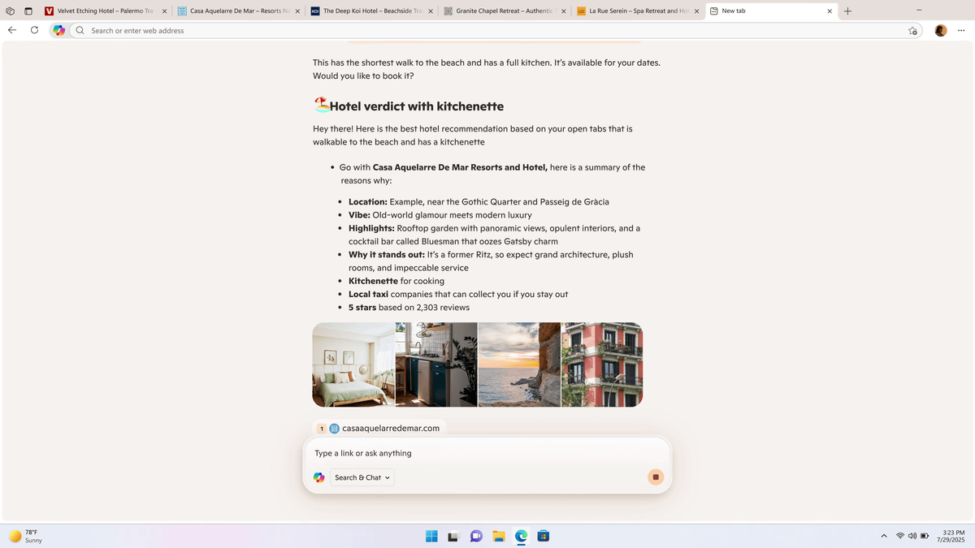The height and width of the screenshot is (548, 975).
Task: Open the Windows Start menu
Action: (x=431, y=536)
